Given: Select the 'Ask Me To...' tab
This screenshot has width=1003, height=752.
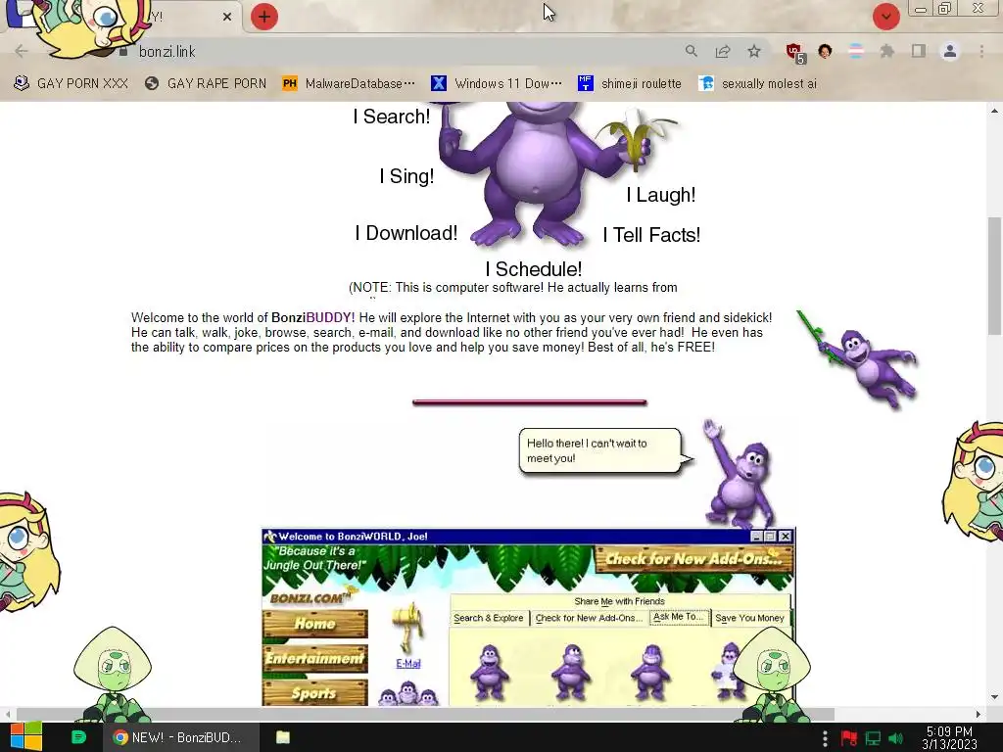Looking at the screenshot, I should pyautogui.click(x=679, y=617).
